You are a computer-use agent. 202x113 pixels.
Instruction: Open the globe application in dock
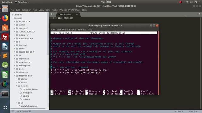coord(5,84)
